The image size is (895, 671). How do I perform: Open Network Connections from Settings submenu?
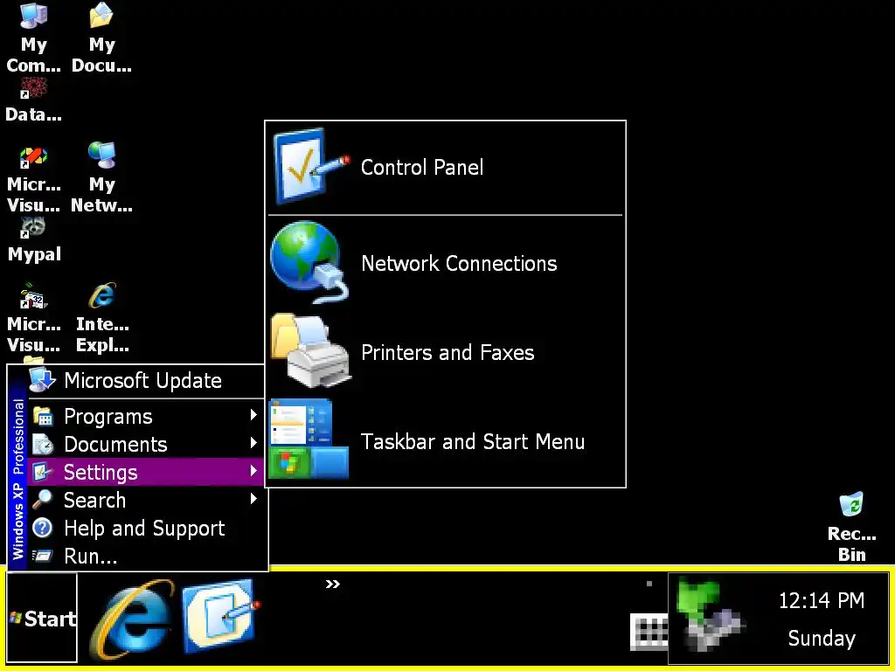tap(445, 263)
